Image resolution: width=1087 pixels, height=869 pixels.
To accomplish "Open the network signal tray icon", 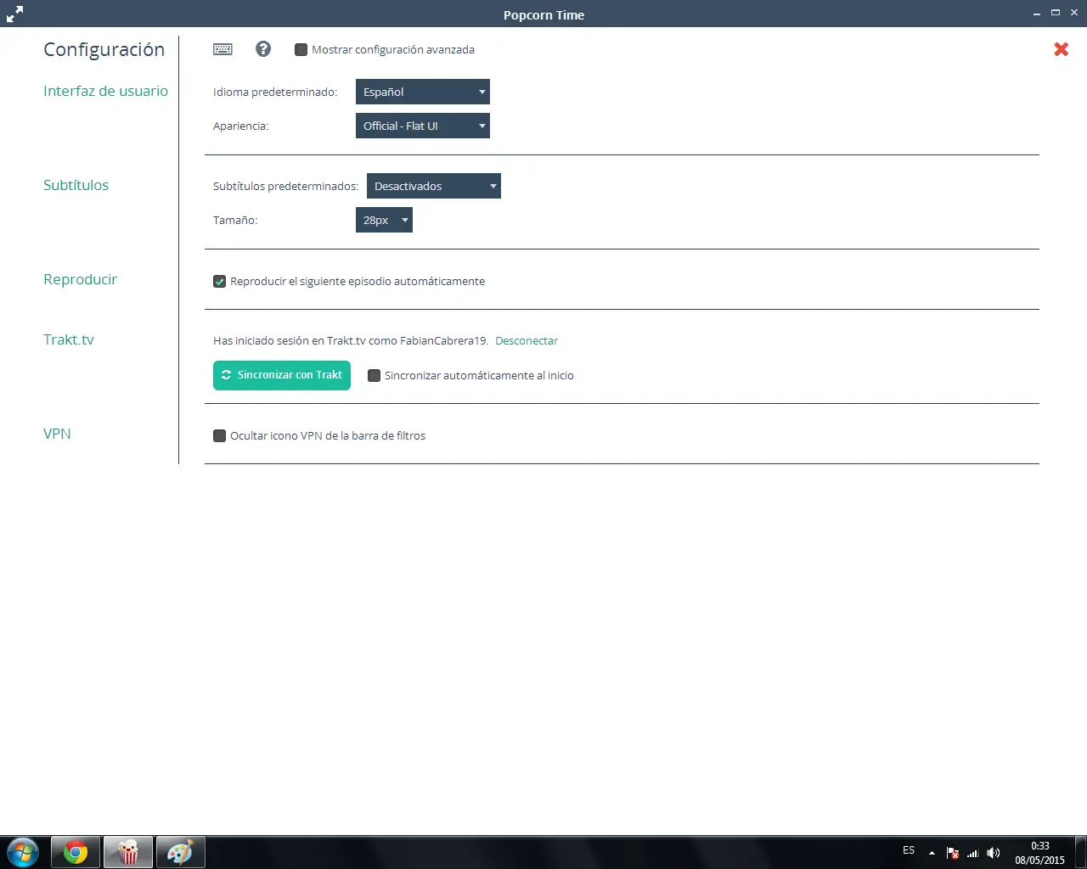I will [x=973, y=853].
